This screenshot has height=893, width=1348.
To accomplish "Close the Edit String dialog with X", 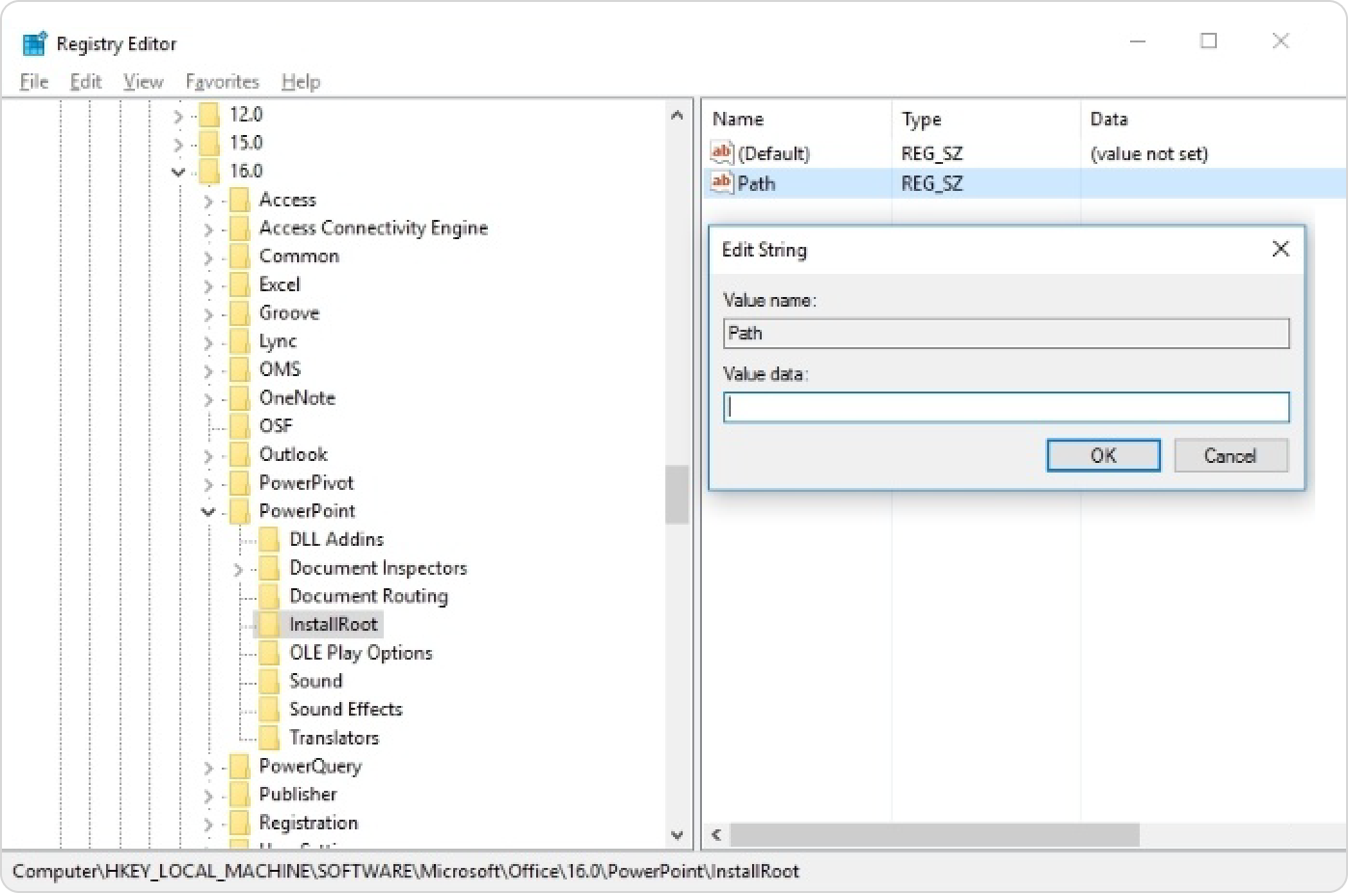I will [1281, 249].
